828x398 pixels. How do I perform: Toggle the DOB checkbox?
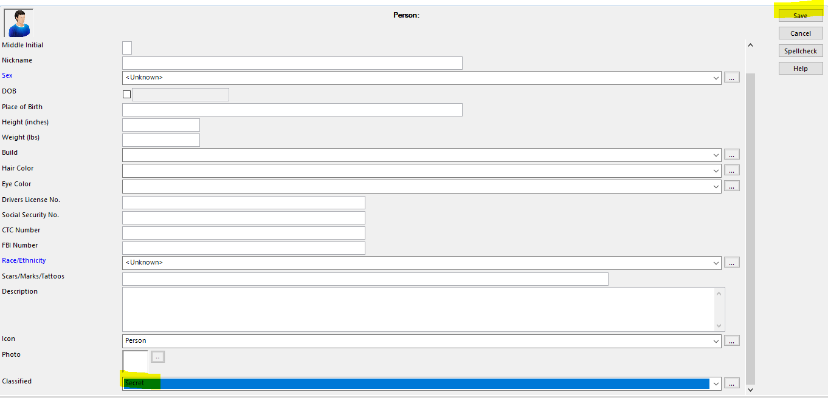point(126,94)
